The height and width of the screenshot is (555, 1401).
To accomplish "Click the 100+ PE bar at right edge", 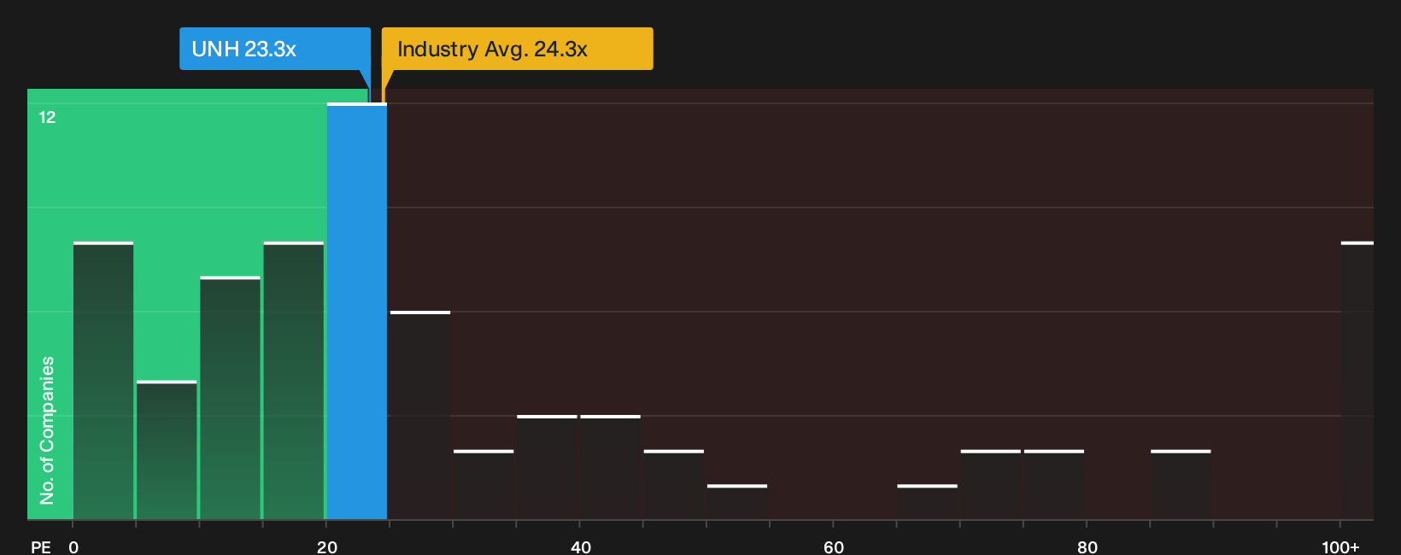I will click(x=1357, y=381).
